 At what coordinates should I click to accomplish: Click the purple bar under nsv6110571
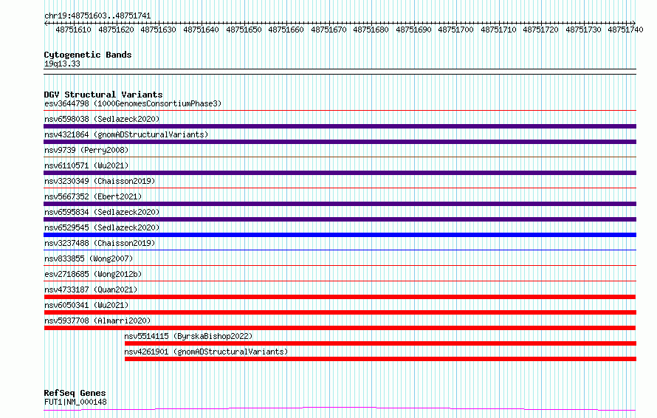(x=340, y=173)
